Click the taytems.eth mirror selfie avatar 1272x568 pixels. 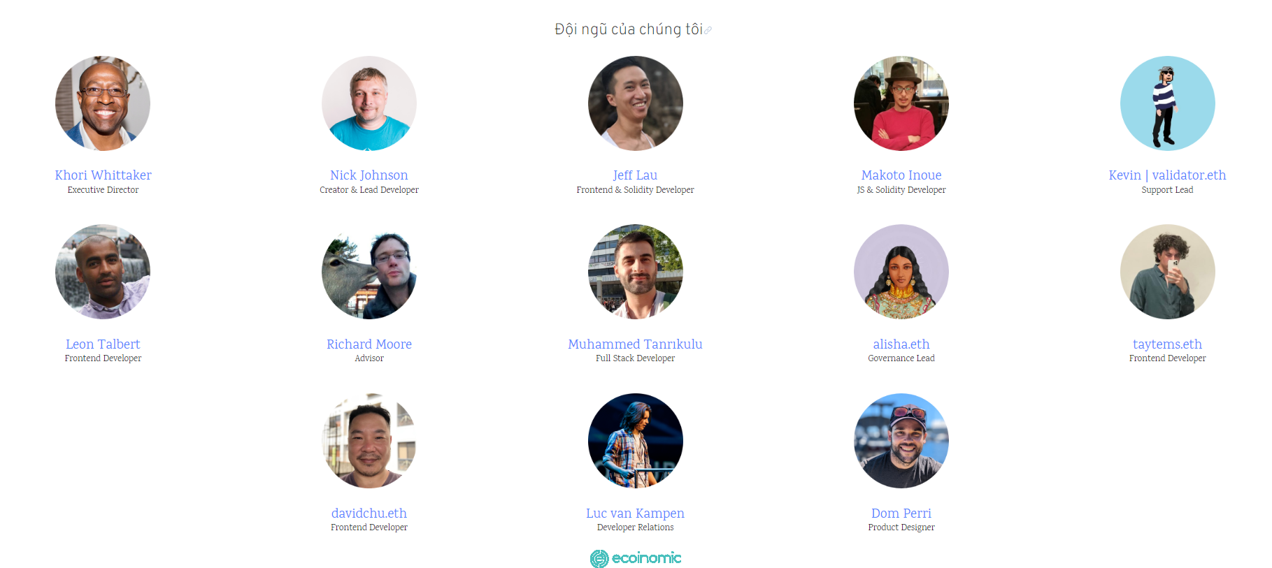[x=1167, y=272]
